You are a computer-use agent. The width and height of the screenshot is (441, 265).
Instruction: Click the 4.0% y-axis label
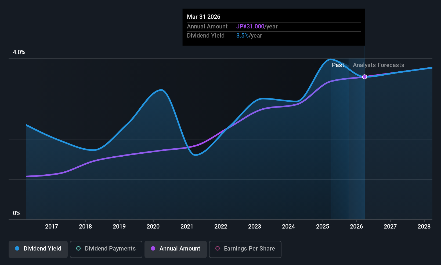coord(19,52)
